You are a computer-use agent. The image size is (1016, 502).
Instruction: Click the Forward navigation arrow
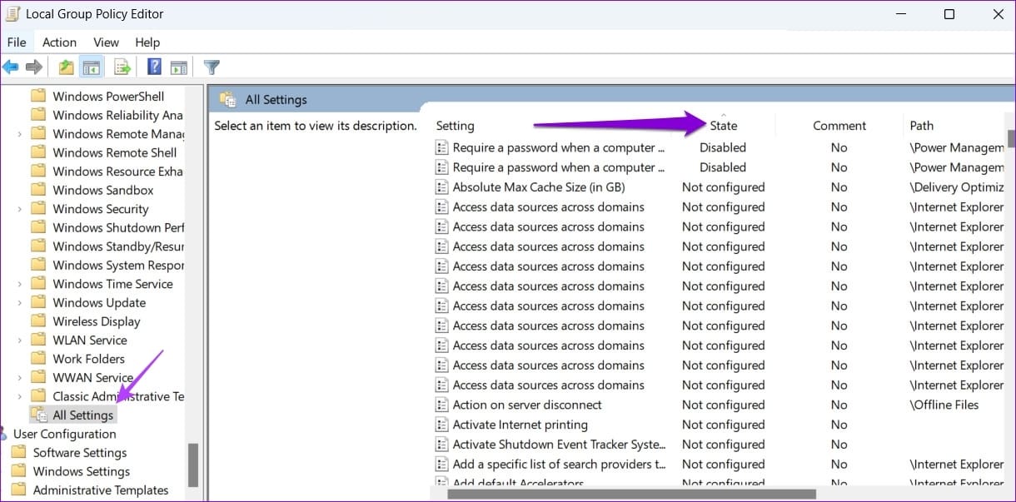(33, 67)
